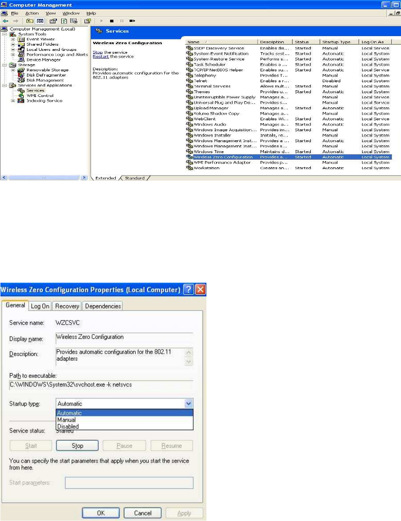Collapse the System Tools tree node

pyautogui.click(x=4, y=34)
